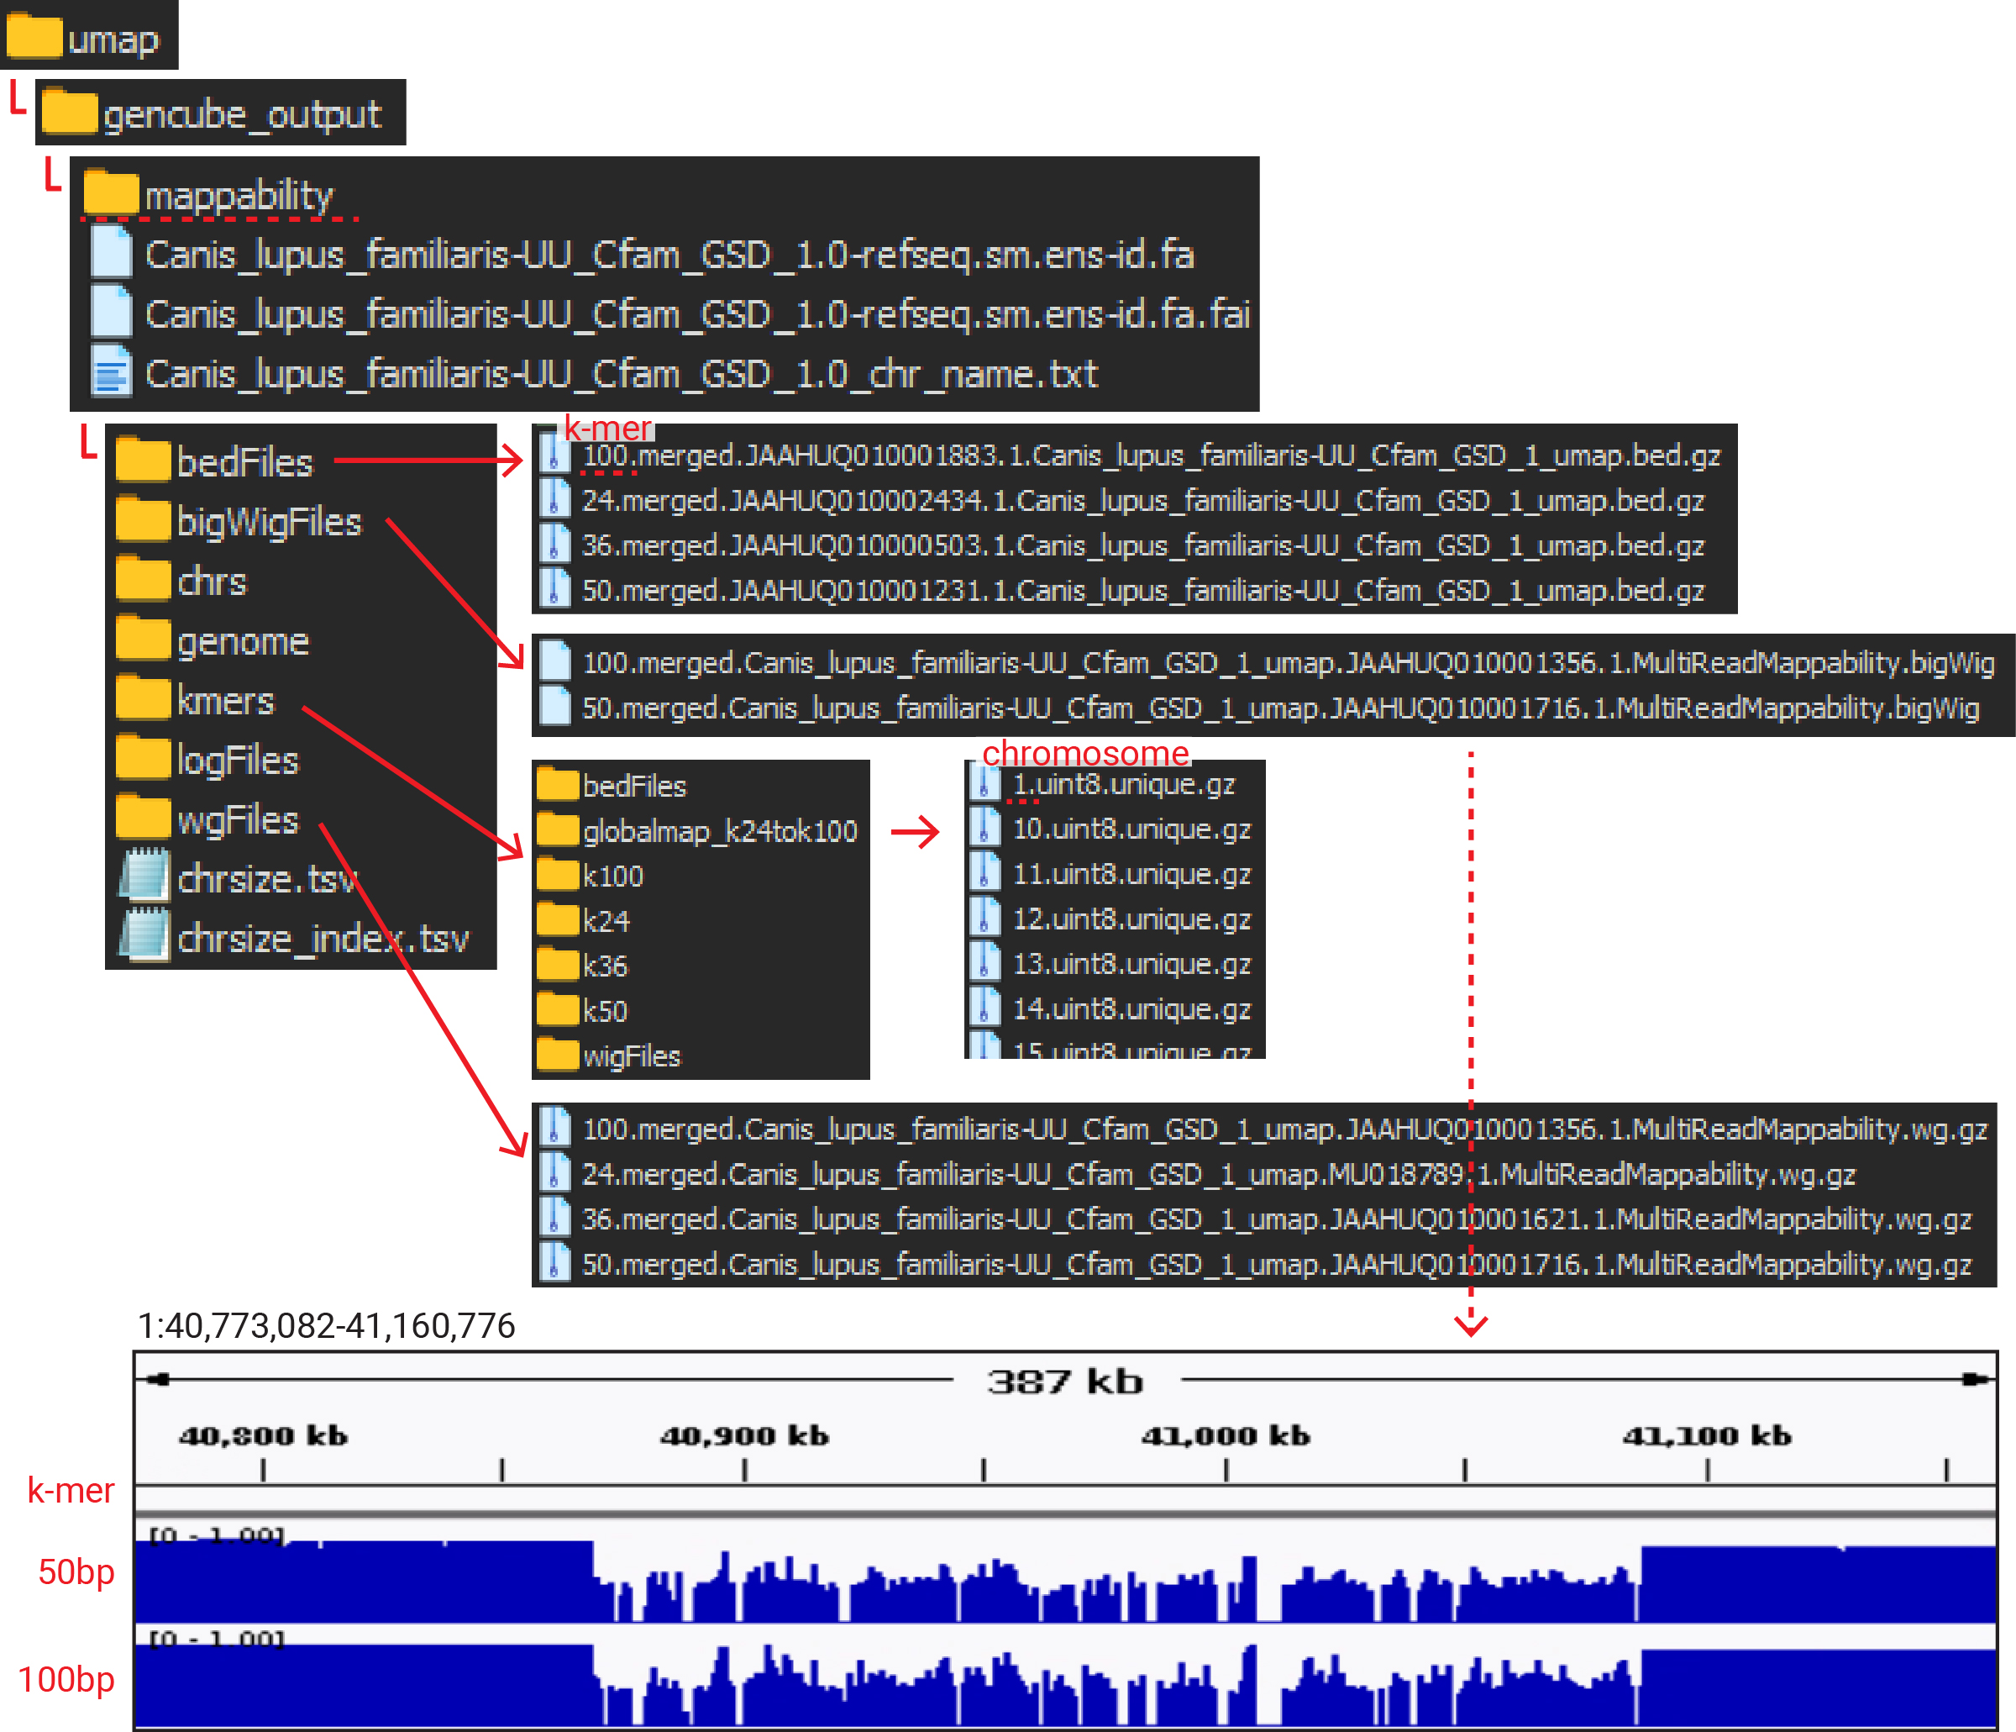Image resolution: width=2016 pixels, height=1732 pixels.
Task: Click archive icon of 1.uint8.unique.gz
Action: pyautogui.click(x=984, y=782)
